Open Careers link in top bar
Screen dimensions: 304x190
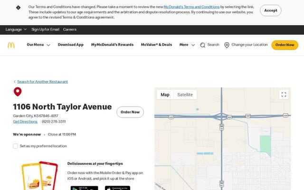pyautogui.click(x=70, y=29)
